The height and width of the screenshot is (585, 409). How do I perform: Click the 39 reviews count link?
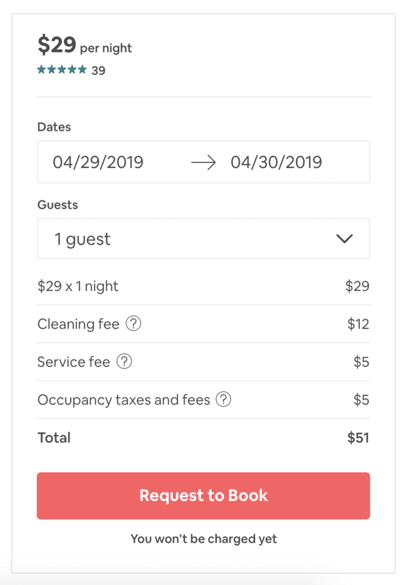click(x=98, y=70)
